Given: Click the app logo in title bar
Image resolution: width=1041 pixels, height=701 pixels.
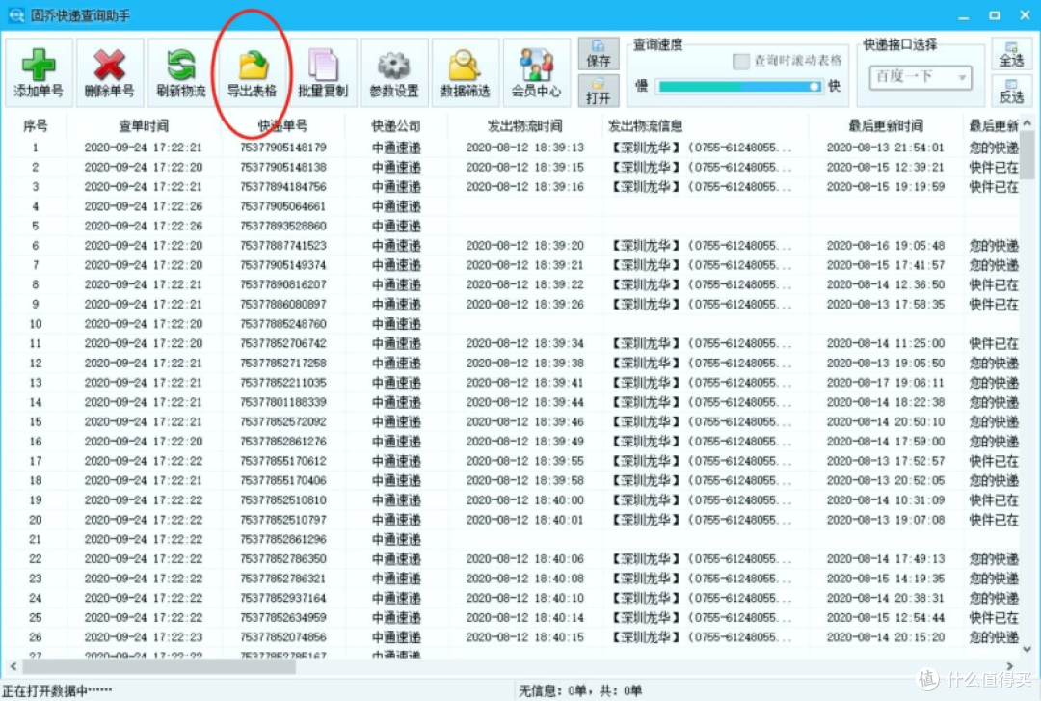Looking at the screenshot, I should tap(16, 14).
